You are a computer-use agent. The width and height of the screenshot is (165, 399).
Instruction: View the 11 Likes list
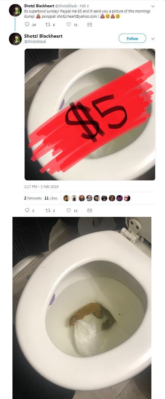tap(51, 198)
